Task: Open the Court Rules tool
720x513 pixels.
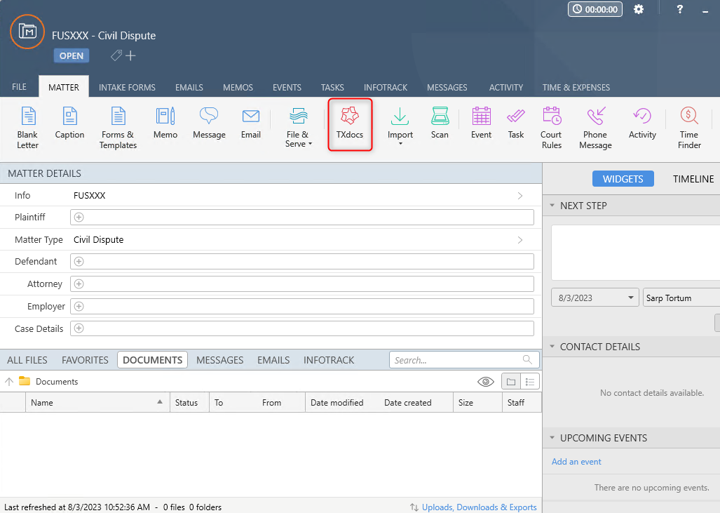Action: [x=551, y=126]
